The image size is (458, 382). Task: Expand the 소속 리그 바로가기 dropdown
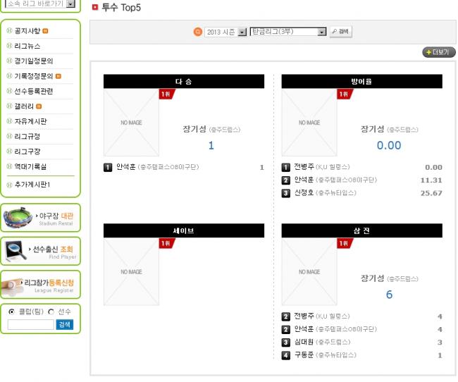point(70,4)
